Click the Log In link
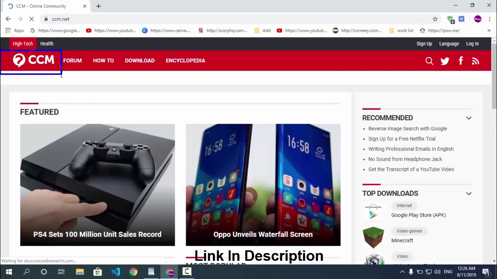 click(x=473, y=44)
